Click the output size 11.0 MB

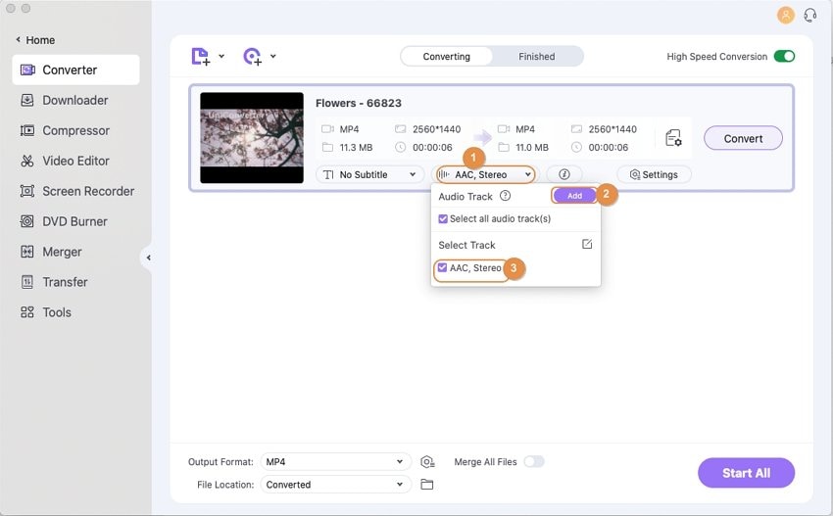pos(532,148)
